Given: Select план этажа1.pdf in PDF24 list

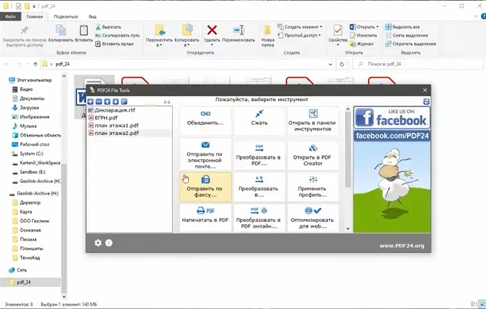Looking at the screenshot, I should point(130,125).
